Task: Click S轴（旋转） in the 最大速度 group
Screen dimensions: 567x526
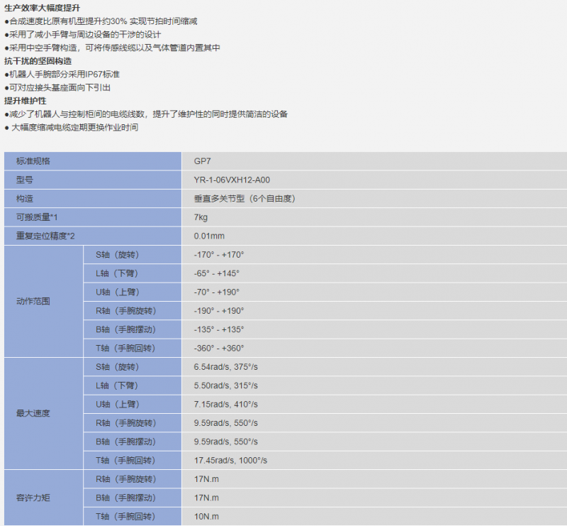Action: click(133, 367)
